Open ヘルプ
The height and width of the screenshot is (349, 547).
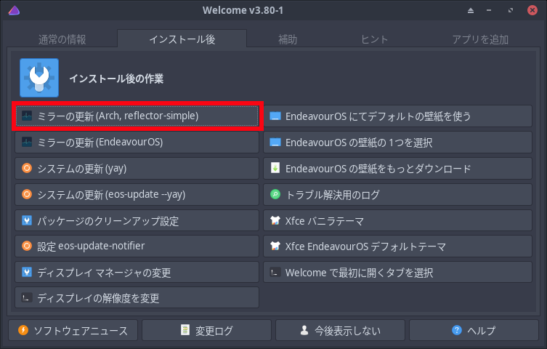click(x=474, y=330)
